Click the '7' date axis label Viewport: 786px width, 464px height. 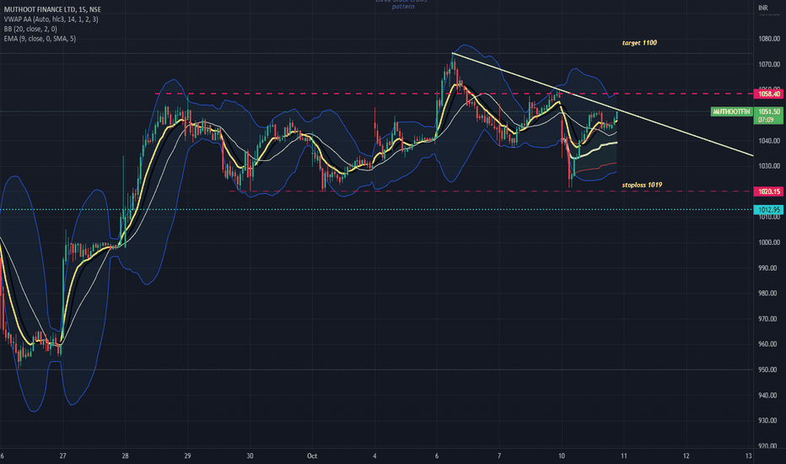pyautogui.click(x=499, y=456)
